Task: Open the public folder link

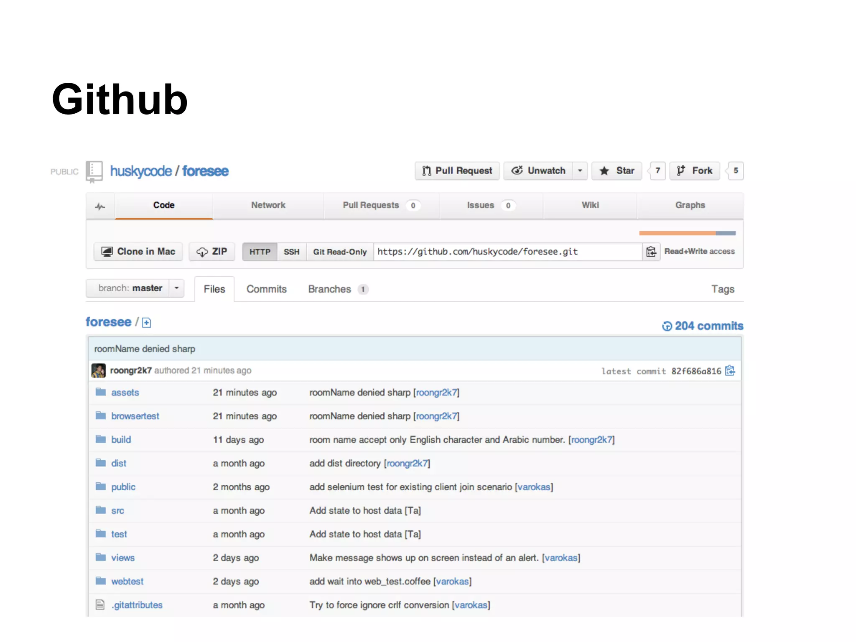Action: coord(123,487)
